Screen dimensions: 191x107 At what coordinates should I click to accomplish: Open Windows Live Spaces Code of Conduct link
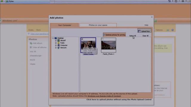point(104,96)
